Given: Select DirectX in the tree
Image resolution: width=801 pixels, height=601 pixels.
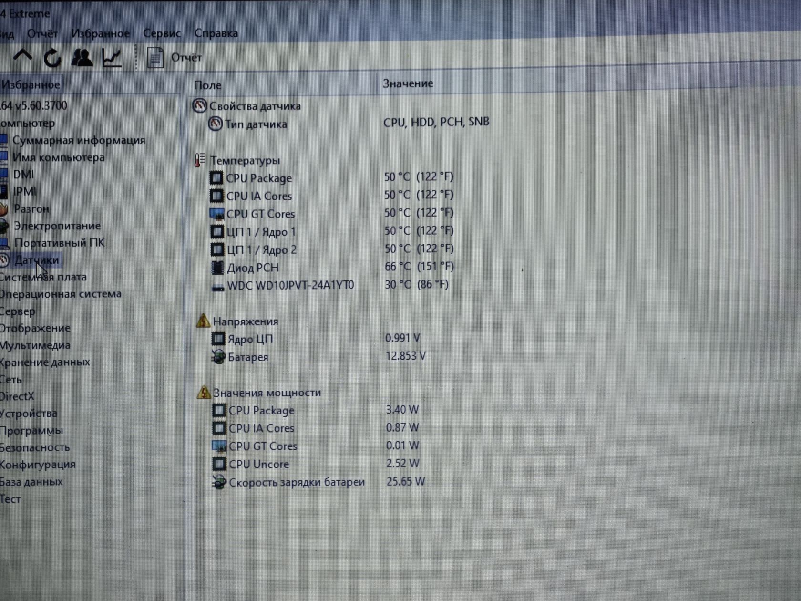Looking at the screenshot, I should pyautogui.click(x=17, y=396).
